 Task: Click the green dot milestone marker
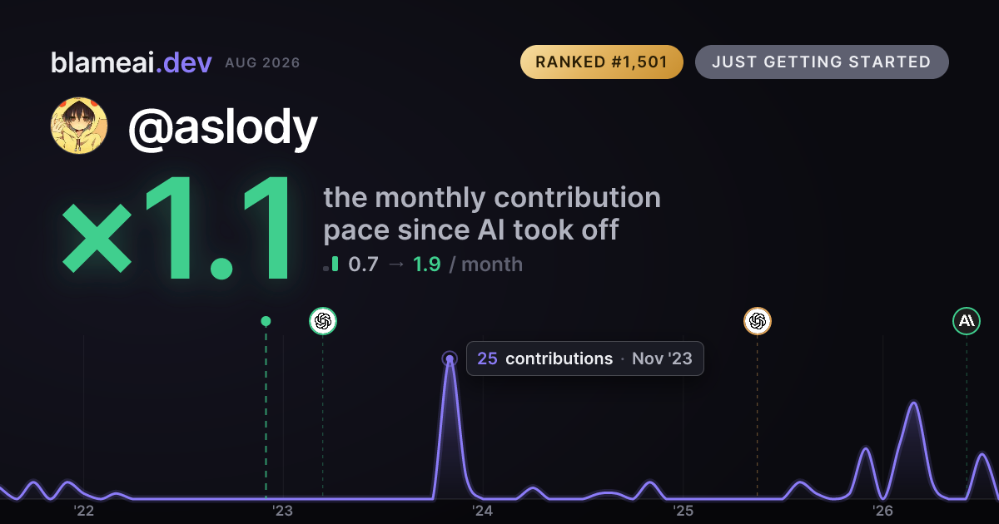pos(266,321)
